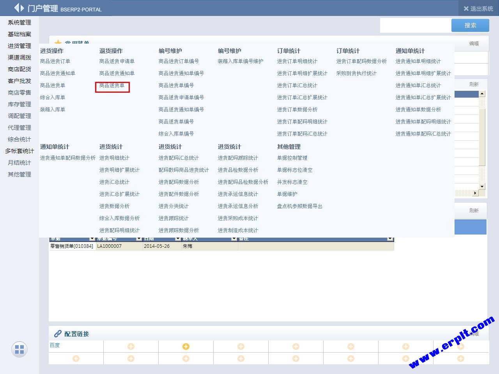This screenshot has width=499, height=374.
Task: Open 多帐套统计 in the sidebar
Action: [x=19, y=151]
